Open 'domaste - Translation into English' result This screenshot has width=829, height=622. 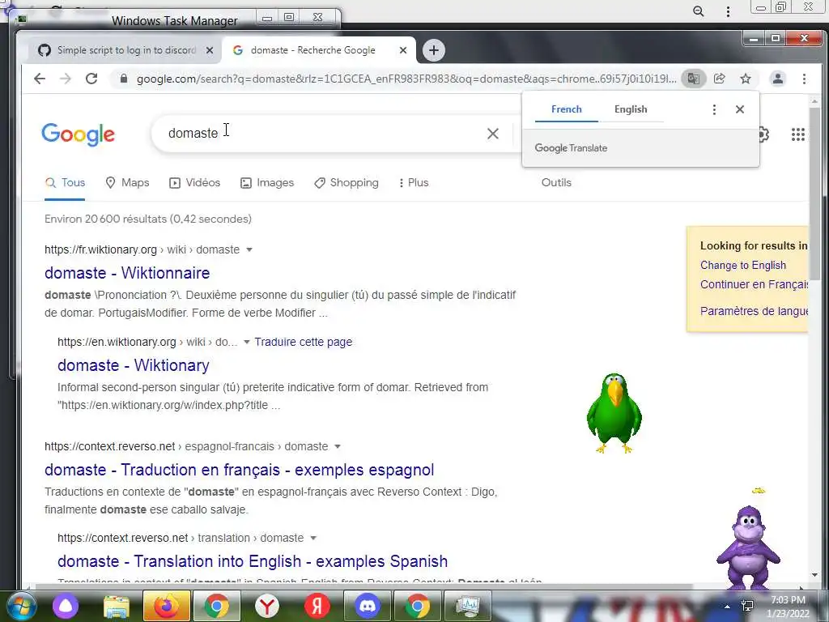(253, 562)
